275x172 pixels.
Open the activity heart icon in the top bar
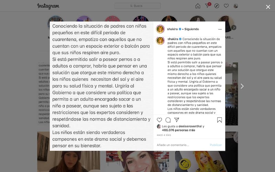pos(226,6)
